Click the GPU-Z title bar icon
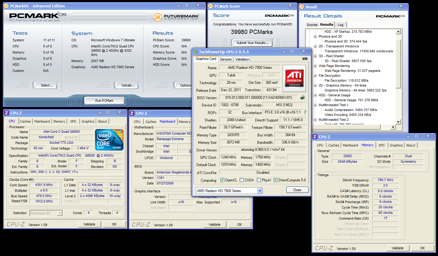 pyautogui.click(x=196, y=52)
